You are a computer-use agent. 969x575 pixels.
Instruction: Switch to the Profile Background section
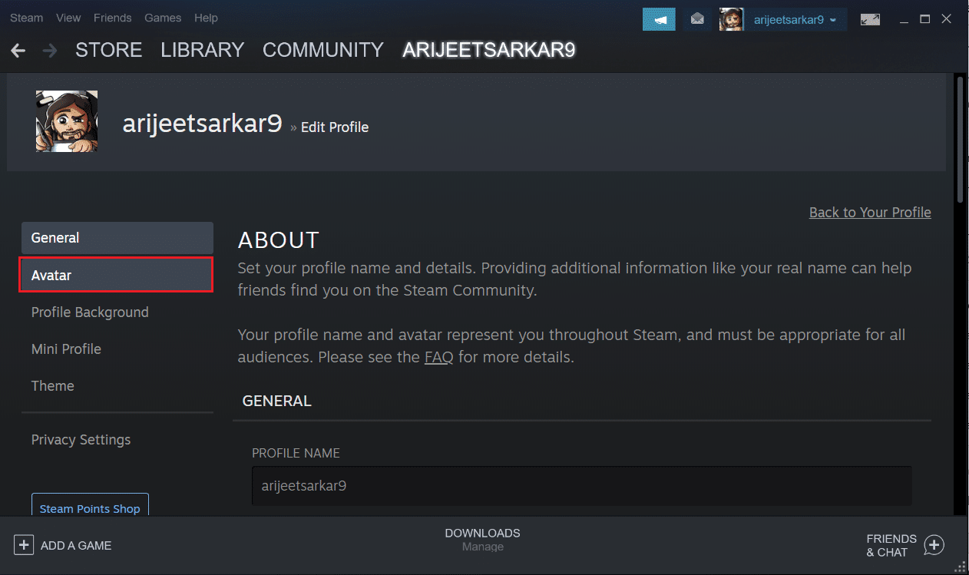(90, 312)
